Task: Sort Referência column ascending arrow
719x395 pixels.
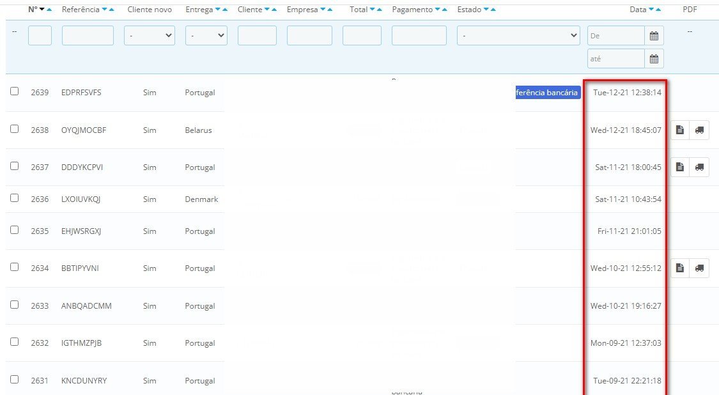Action: click(111, 10)
